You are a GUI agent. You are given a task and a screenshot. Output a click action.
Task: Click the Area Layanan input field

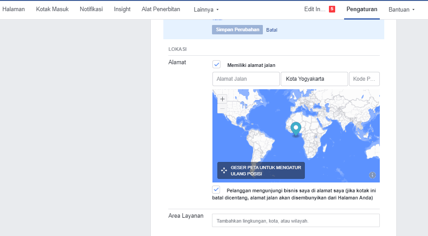pyautogui.click(x=295, y=220)
